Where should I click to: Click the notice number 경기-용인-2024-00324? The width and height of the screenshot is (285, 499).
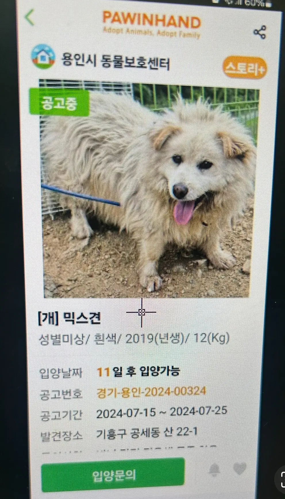(x=151, y=392)
